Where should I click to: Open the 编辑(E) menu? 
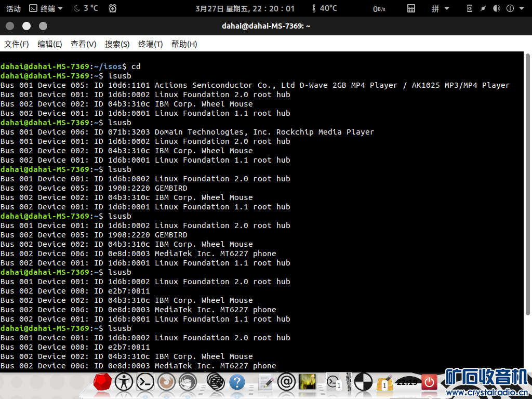coord(49,44)
